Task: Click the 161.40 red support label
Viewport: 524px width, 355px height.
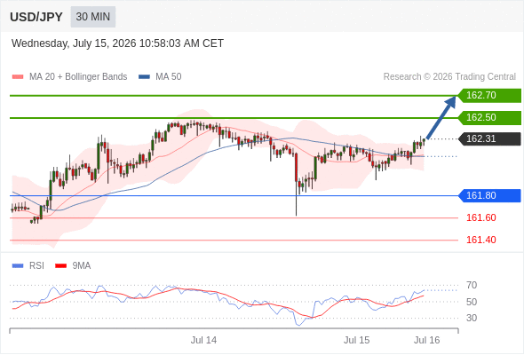Action: point(480,240)
